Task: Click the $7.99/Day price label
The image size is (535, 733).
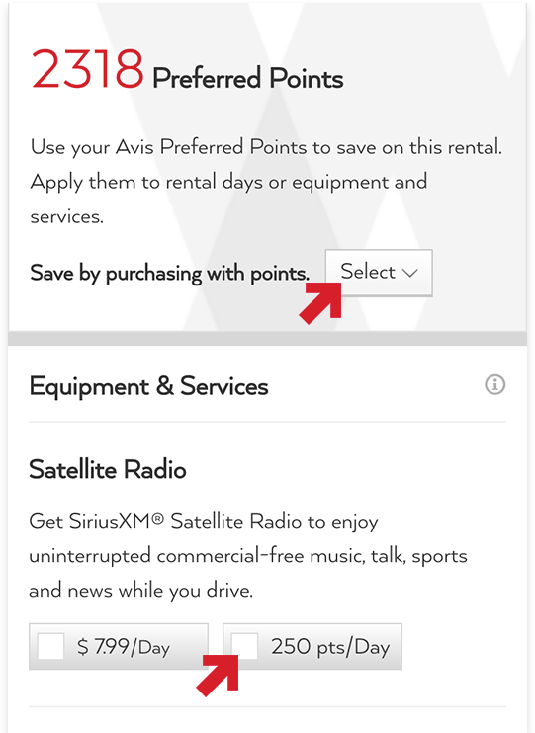Action: pyautogui.click(x=123, y=647)
